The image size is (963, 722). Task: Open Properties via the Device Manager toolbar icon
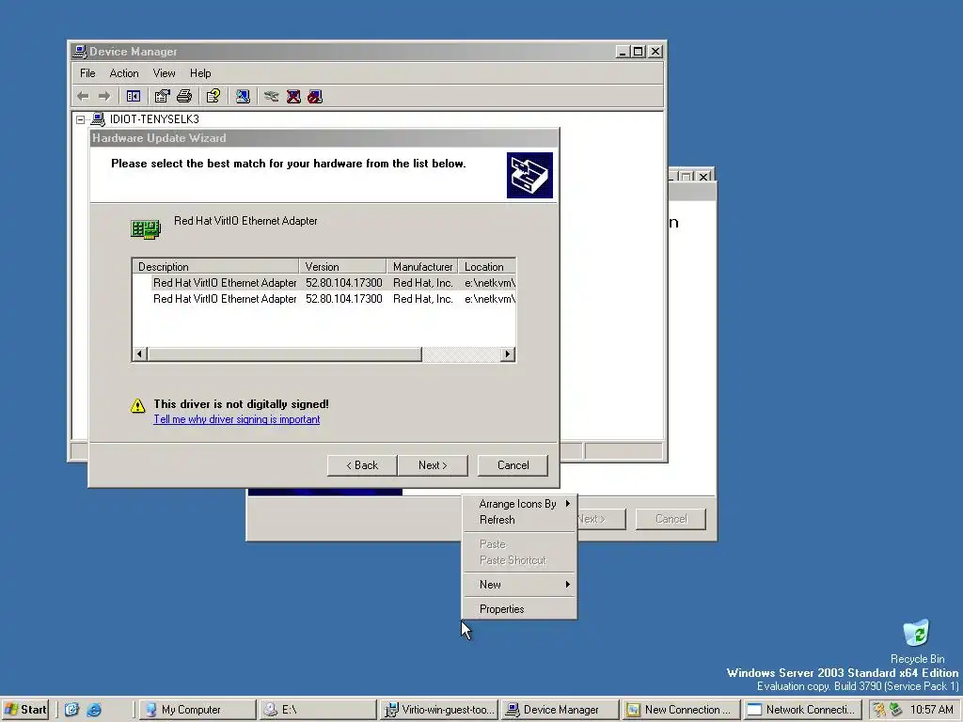point(162,97)
